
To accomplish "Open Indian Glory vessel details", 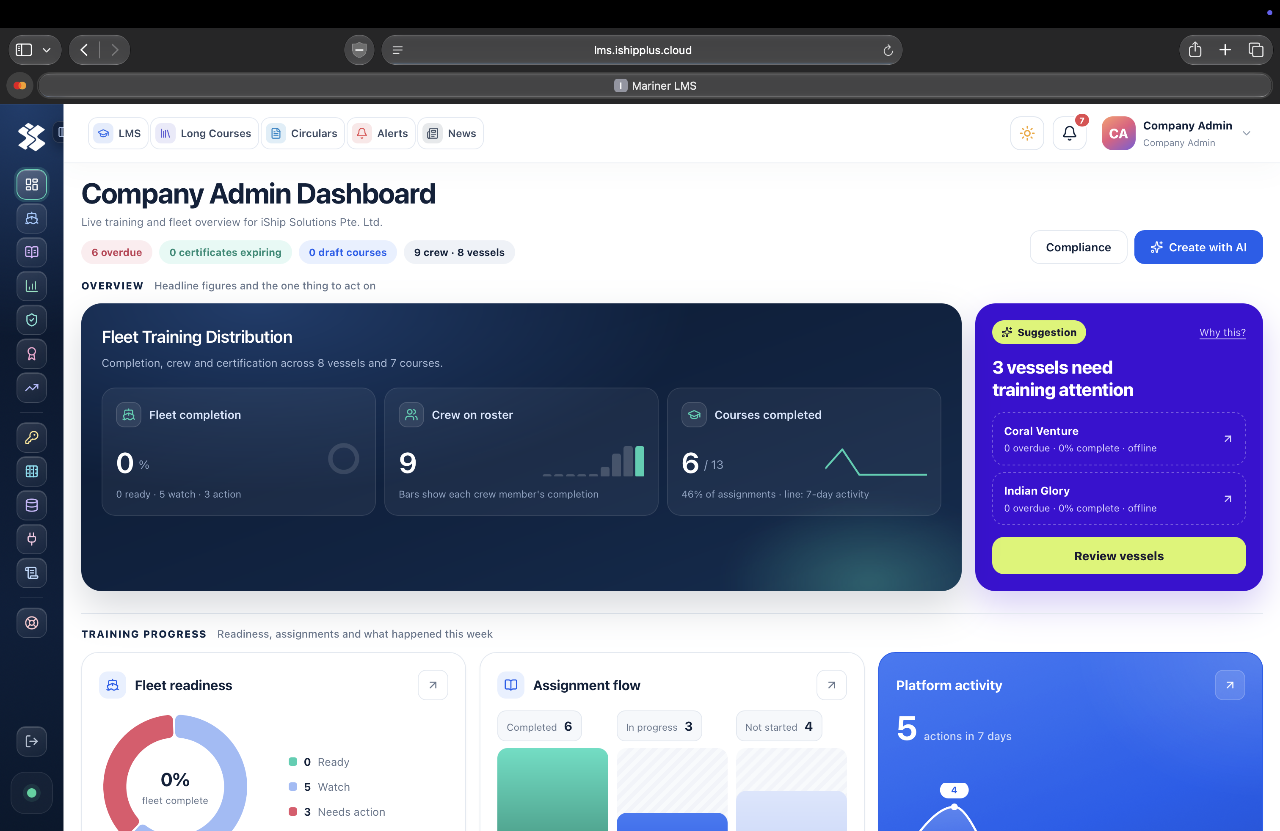I will (x=1119, y=499).
